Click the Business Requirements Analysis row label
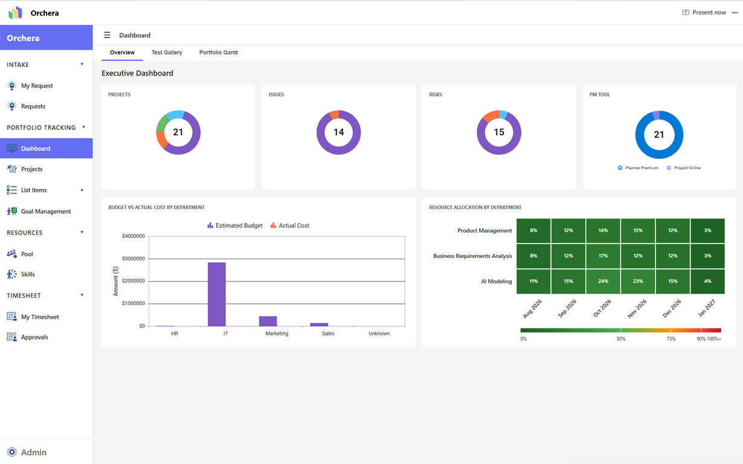The width and height of the screenshot is (743, 464). point(472,256)
